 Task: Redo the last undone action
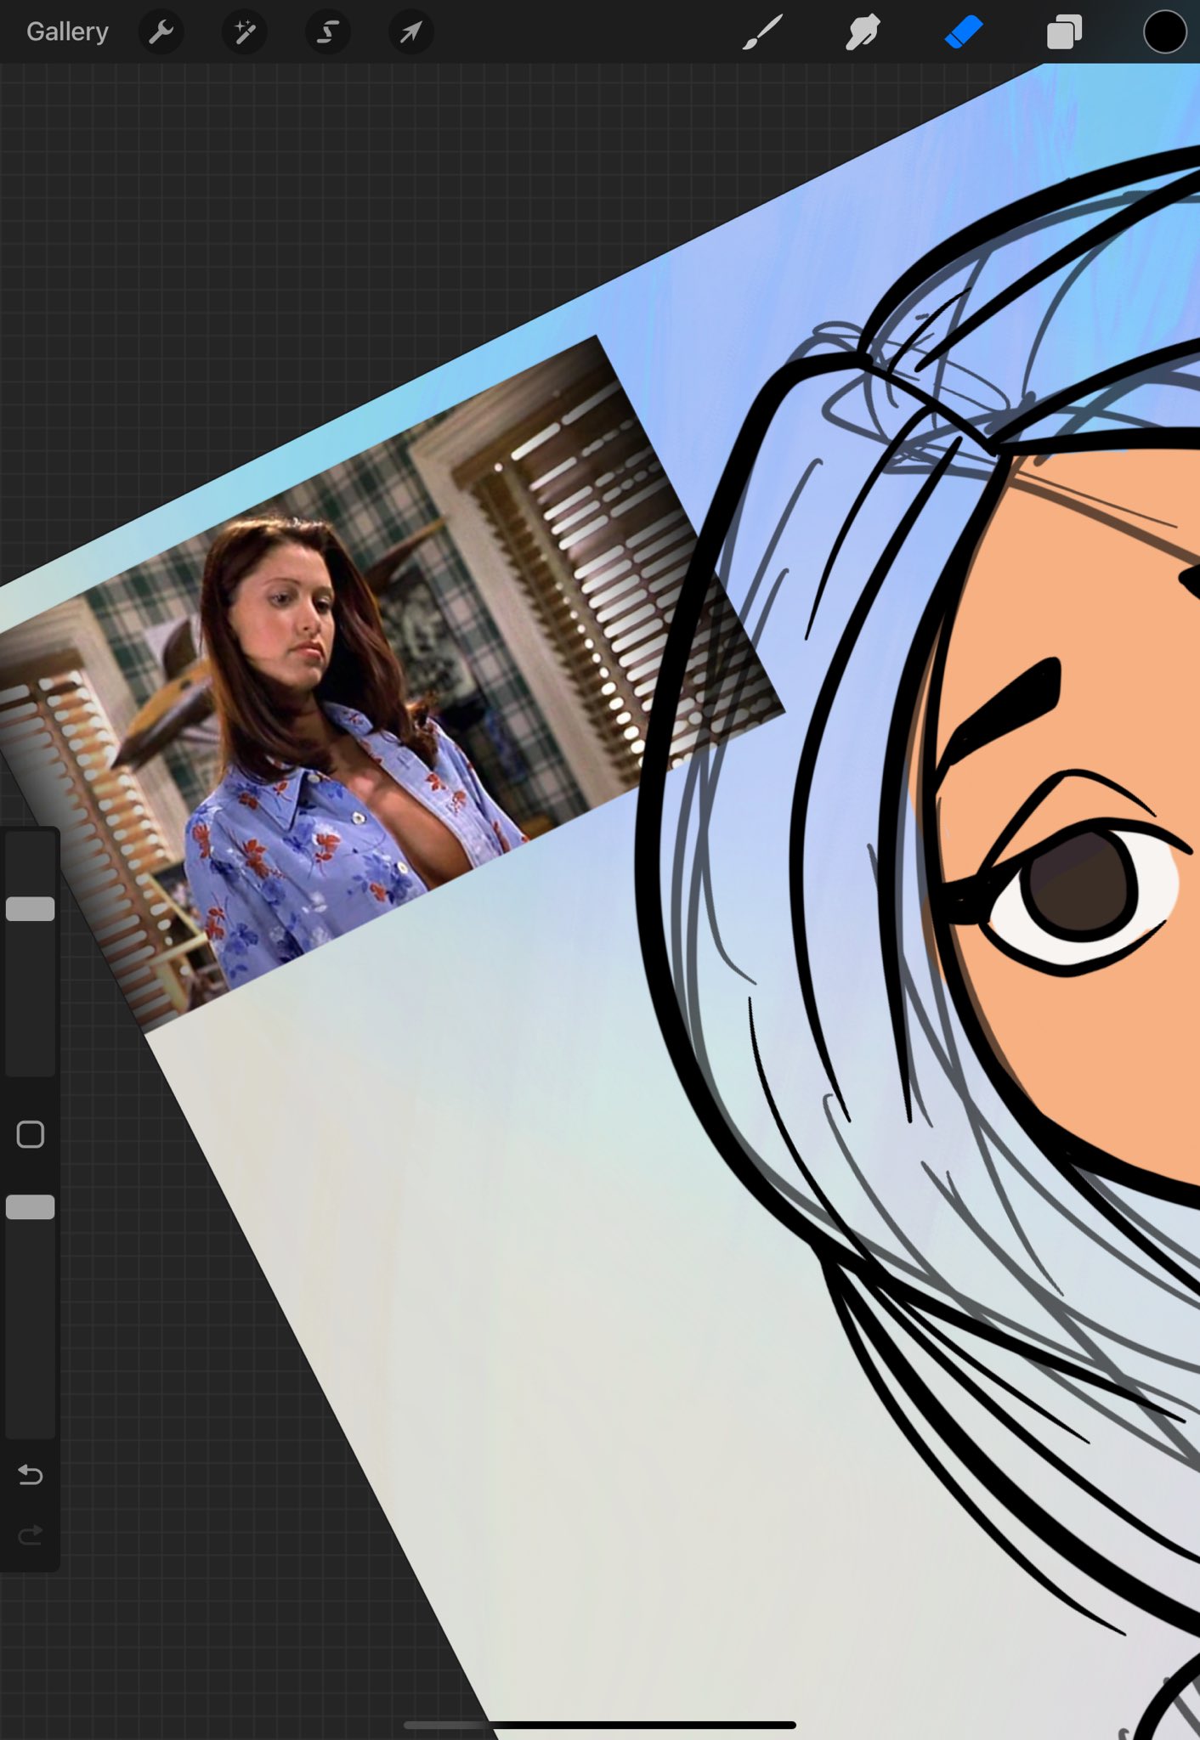point(31,1535)
